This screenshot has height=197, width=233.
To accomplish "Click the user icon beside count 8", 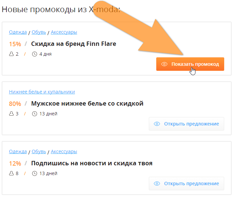I will 11,173.
